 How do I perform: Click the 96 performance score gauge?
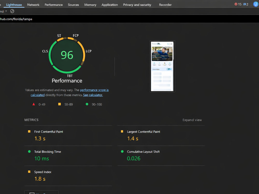(67, 55)
